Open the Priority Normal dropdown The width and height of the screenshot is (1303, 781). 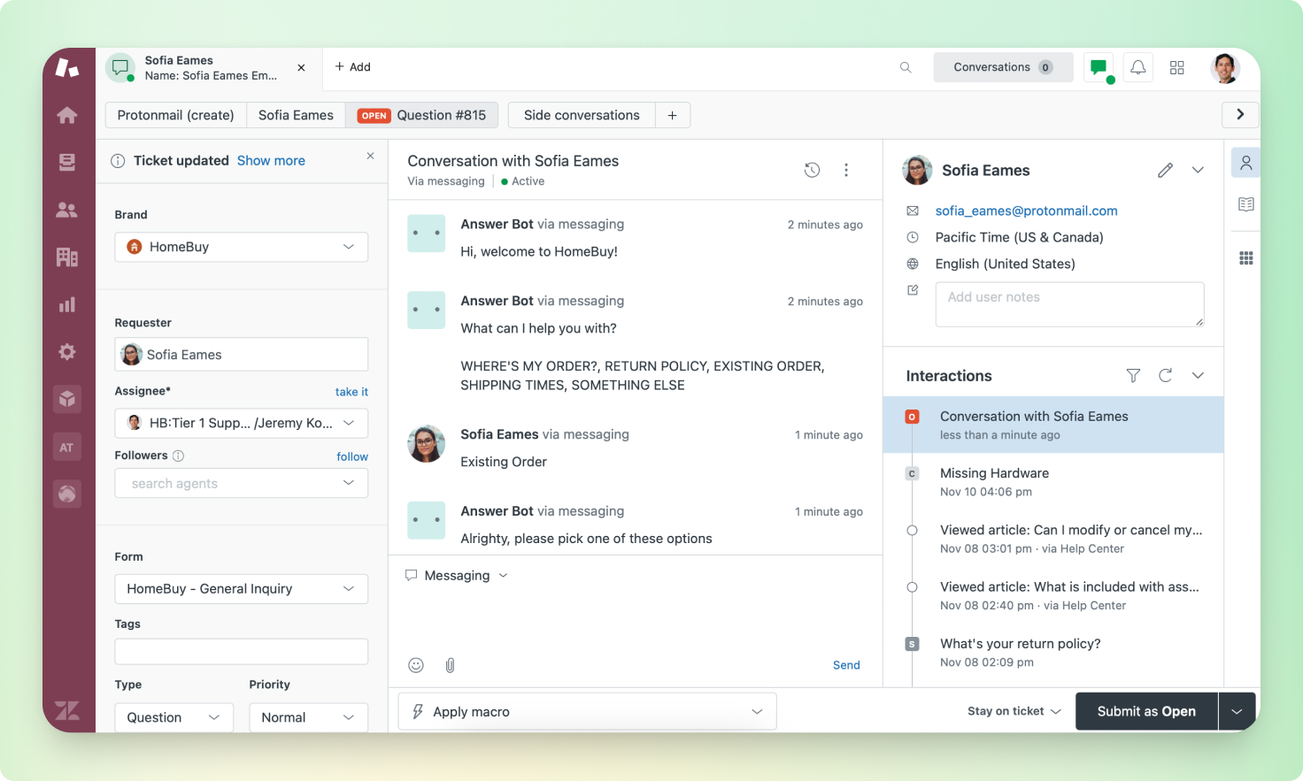pyautogui.click(x=307, y=717)
